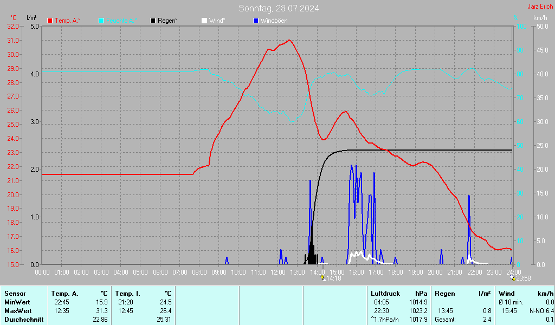Image resolution: width=555 pixels, height=325 pixels.
Task: Click the 24:00 time axis label
Action: (x=514, y=272)
